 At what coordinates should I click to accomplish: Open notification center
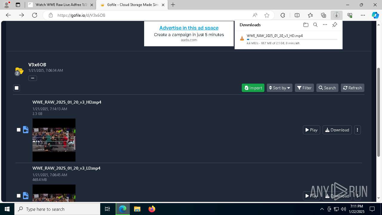tap(372, 209)
